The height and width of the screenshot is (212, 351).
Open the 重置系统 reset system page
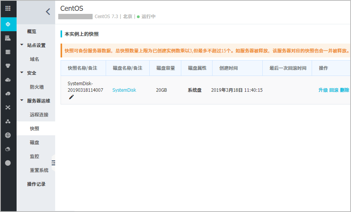tap(39, 170)
